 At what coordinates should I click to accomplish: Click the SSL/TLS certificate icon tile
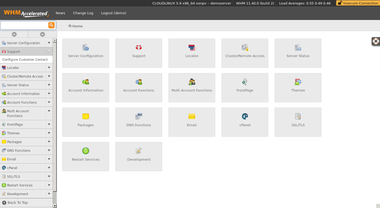pos(298,122)
